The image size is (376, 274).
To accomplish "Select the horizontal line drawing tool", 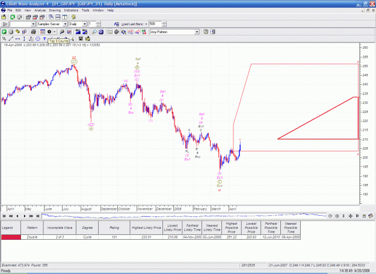I will 17,39.
